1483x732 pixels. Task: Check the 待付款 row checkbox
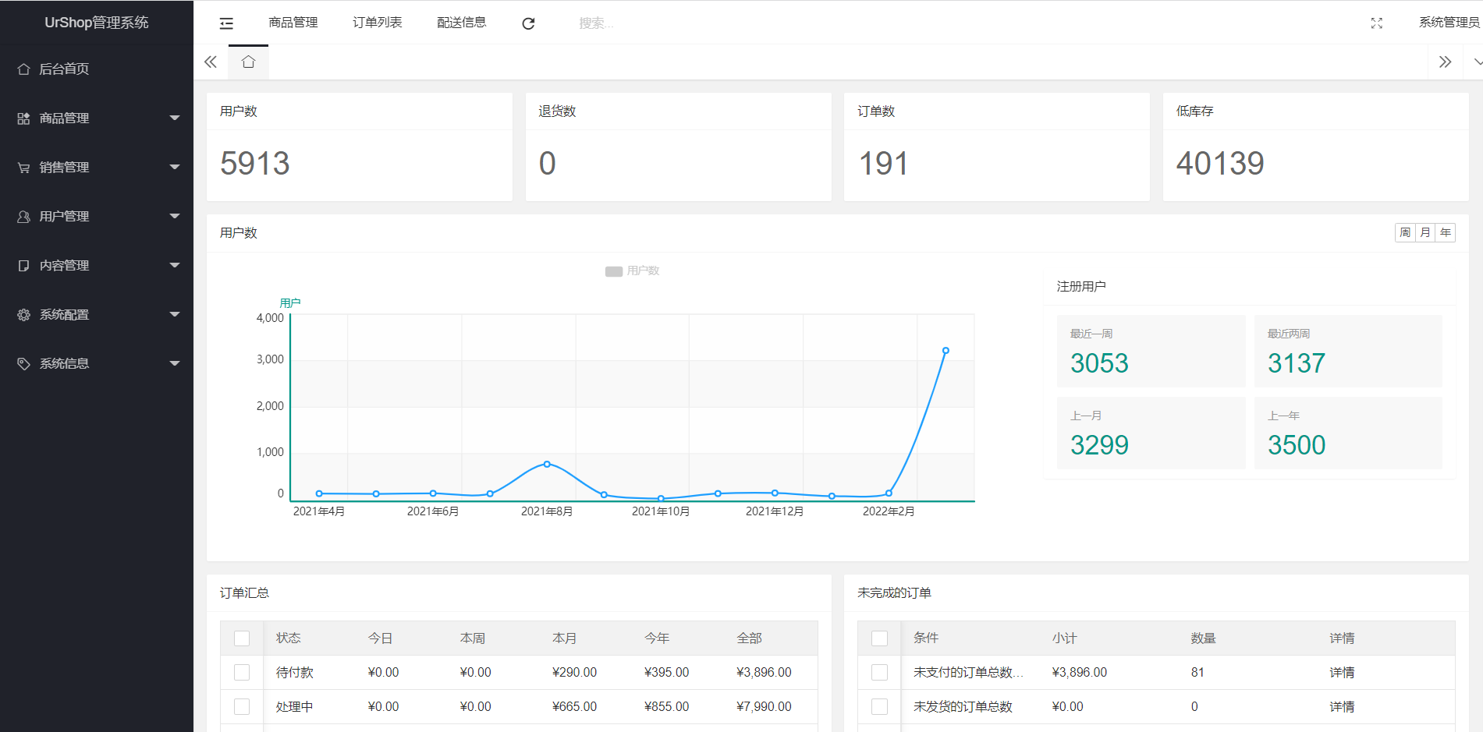coord(242,672)
